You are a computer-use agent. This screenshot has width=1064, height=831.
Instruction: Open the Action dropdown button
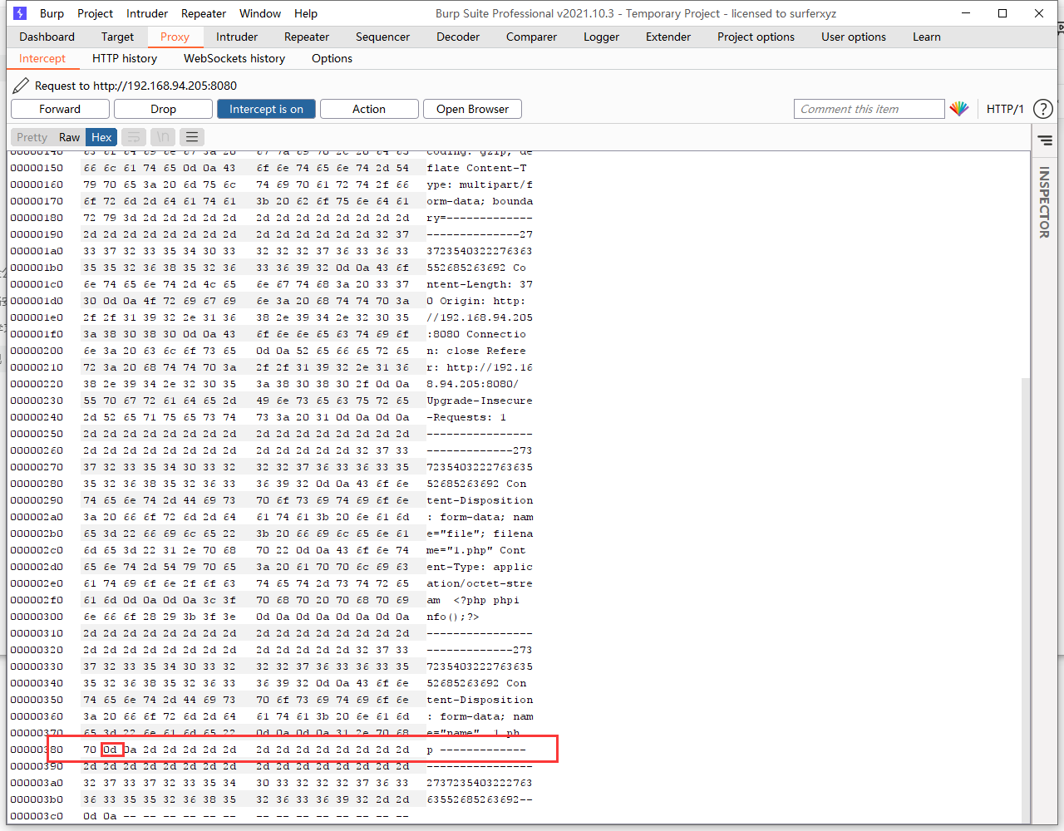coord(369,109)
